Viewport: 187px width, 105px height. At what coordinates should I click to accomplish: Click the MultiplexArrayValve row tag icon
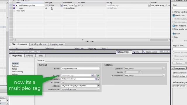14,5
